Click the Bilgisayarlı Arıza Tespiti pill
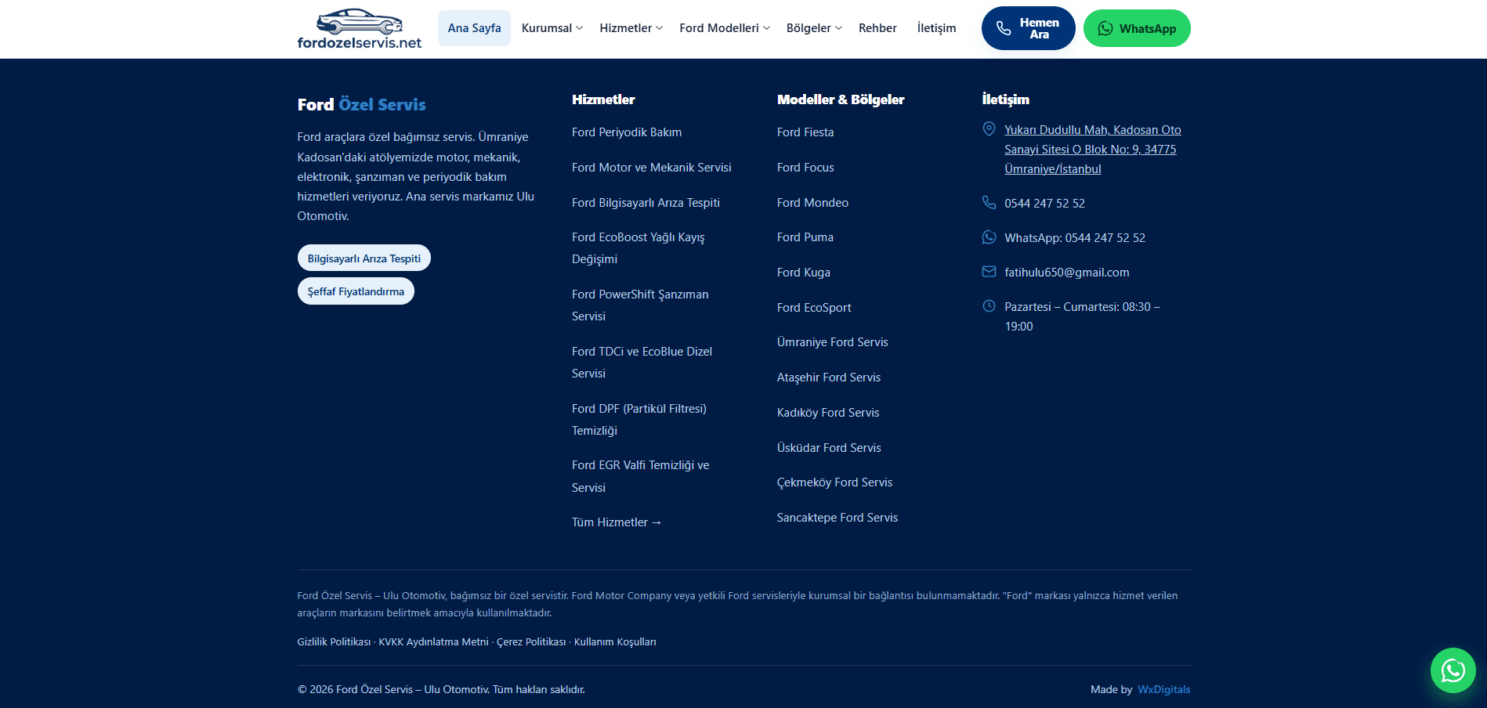Viewport: 1487px width, 708px height. pyautogui.click(x=364, y=258)
